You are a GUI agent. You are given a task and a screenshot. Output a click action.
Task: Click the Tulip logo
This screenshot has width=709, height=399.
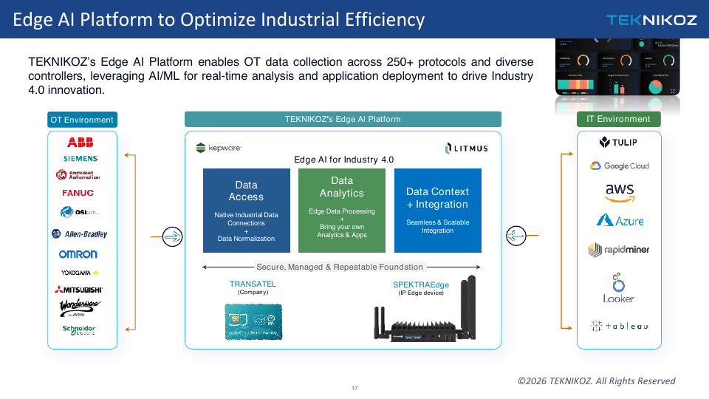click(x=618, y=143)
